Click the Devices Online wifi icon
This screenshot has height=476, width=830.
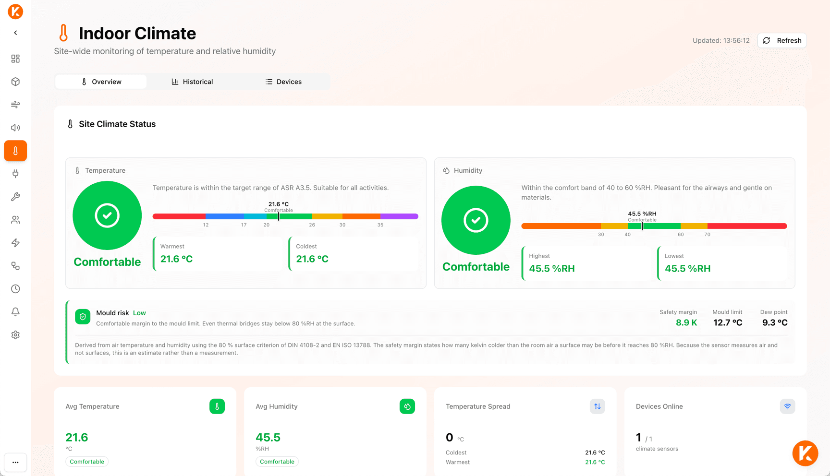[x=788, y=406]
